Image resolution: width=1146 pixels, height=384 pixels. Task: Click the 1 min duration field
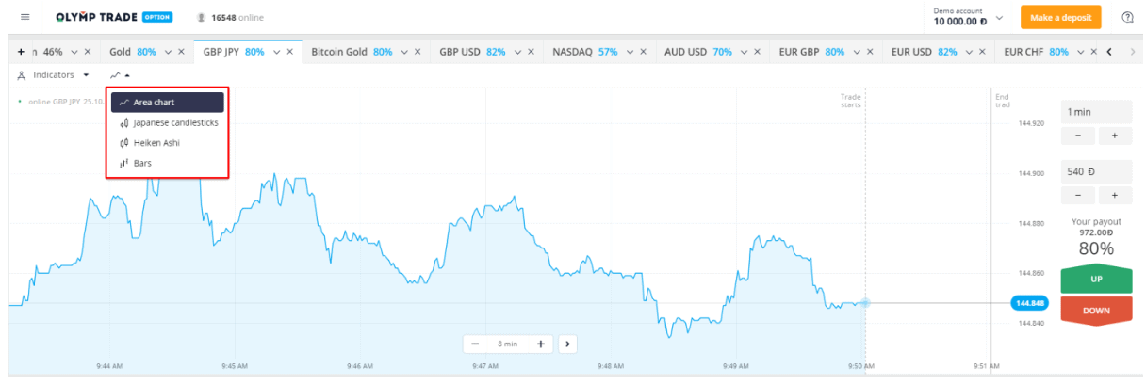click(1096, 112)
